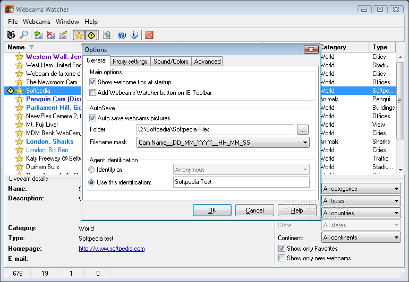This screenshot has height=282, width=409.
Task: Click the update webcams list icon
Action: (106, 34)
